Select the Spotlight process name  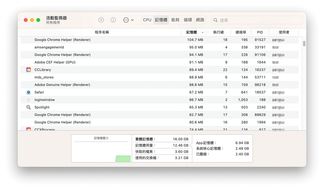pos(42,107)
